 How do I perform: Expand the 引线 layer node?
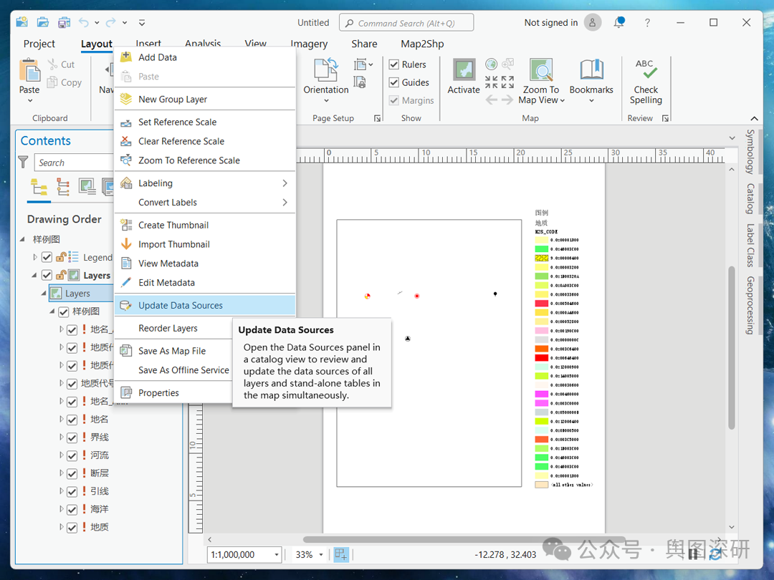point(61,491)
